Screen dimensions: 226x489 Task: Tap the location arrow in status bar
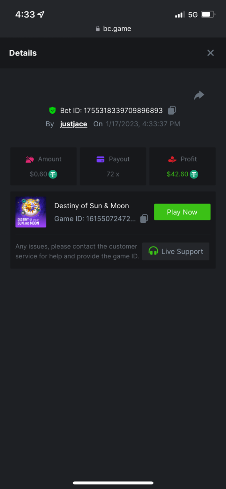(x=41, y=14)
